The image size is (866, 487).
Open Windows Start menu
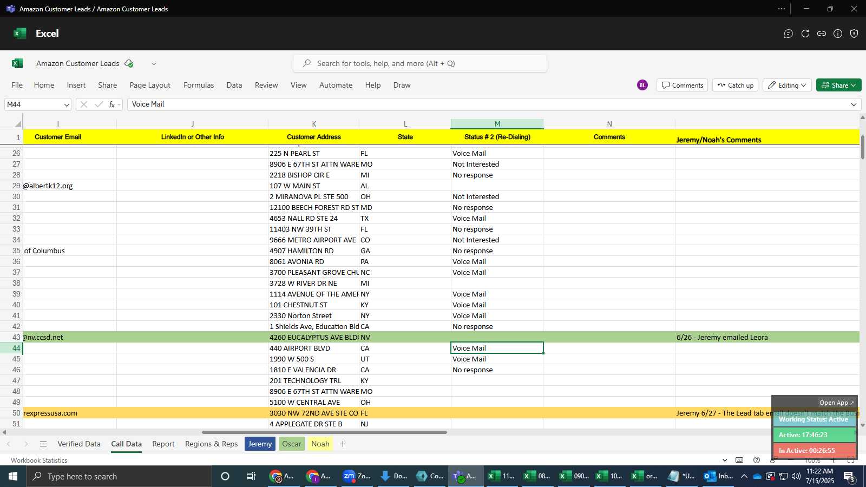13,477
